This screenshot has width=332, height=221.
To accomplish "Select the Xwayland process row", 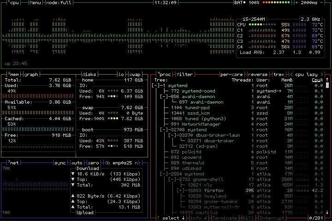I will tap(237, 196).
